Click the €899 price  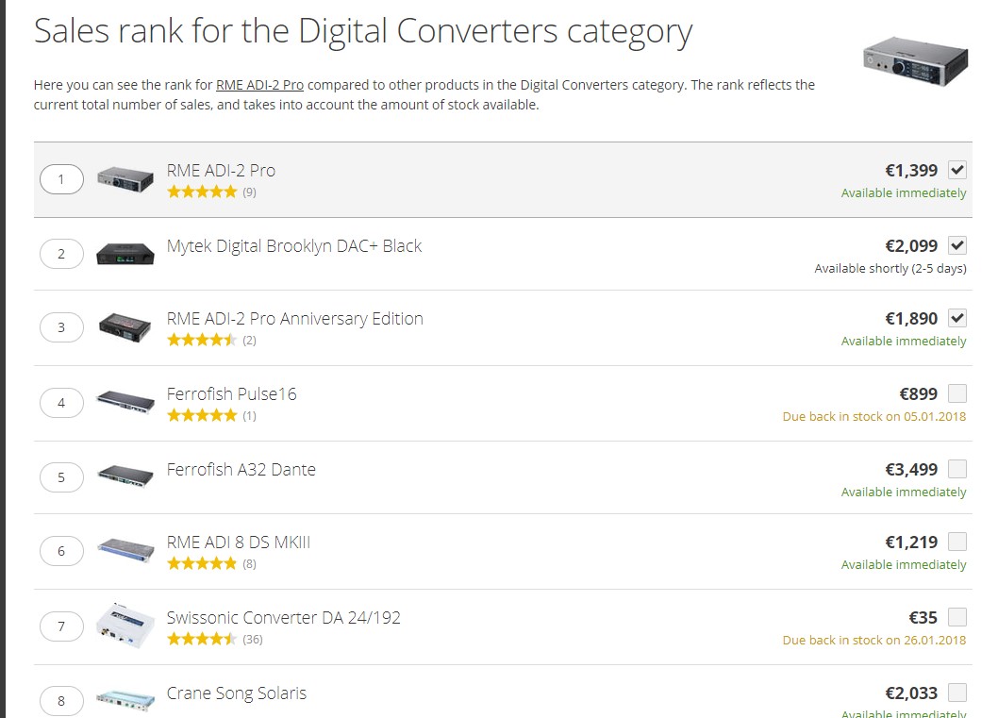(918, 394)
